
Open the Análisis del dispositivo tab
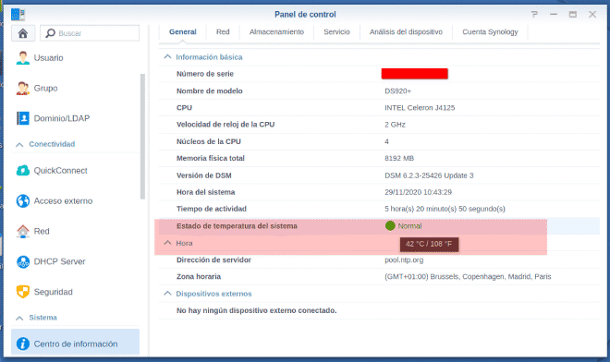click(406, 32)
